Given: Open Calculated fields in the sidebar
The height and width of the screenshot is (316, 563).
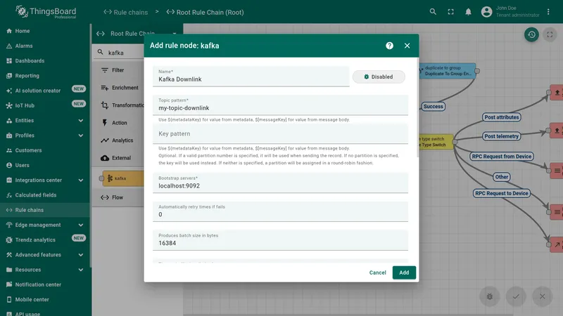Looking at the screenshot, I should pos(45,195).
